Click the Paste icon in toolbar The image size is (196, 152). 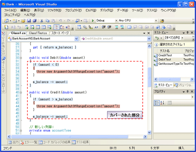pos(53,21)
